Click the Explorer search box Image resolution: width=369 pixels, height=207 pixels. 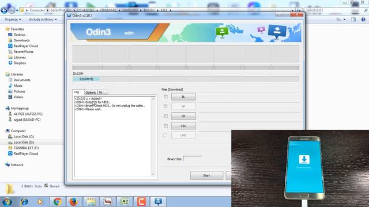pos(336,10)
